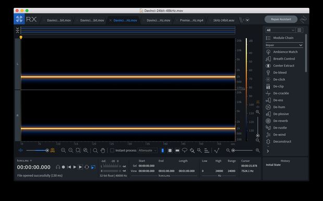Collapse the overview waveform panel
This screenshot has height=201, width=323.
coord(18,30)
